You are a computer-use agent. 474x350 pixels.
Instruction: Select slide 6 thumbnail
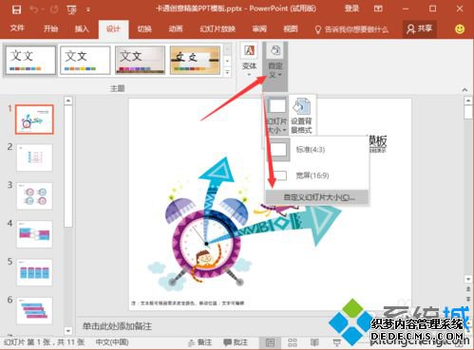click(34, 310)
